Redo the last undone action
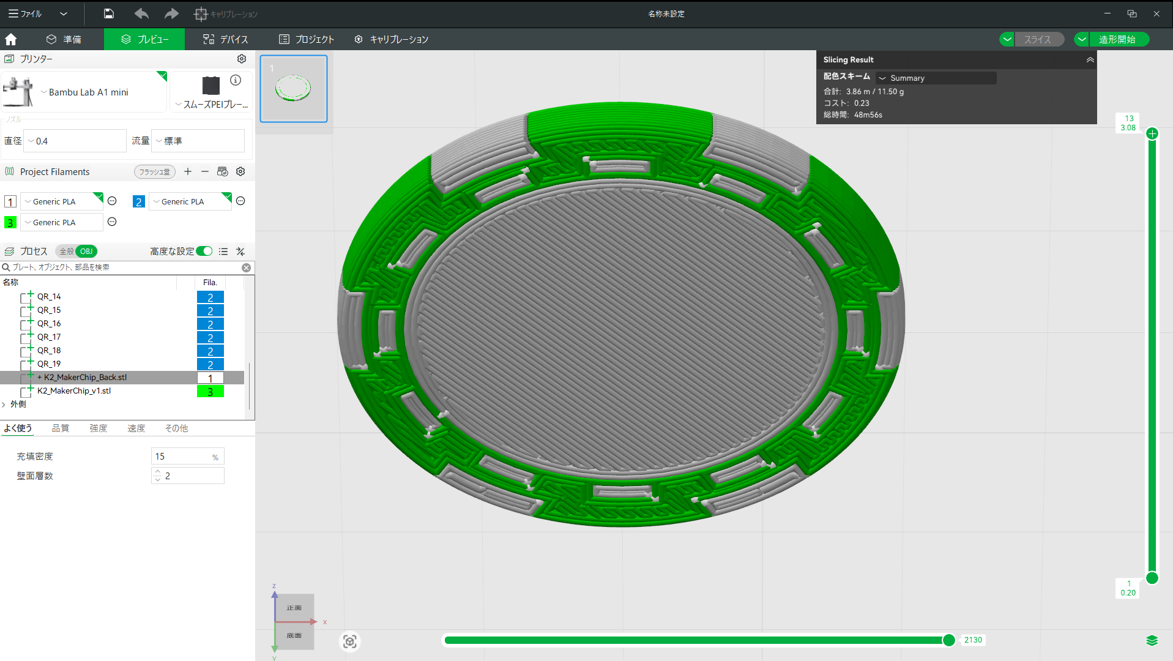Screen dimensions: 1173x661 point(171,13)
